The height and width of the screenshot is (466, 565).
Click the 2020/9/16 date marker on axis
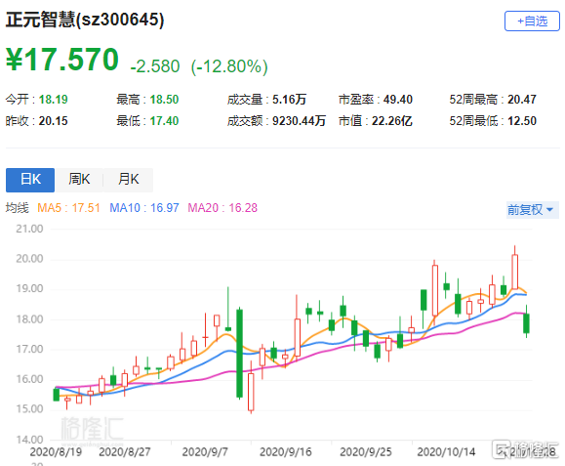tap(285, 452)
